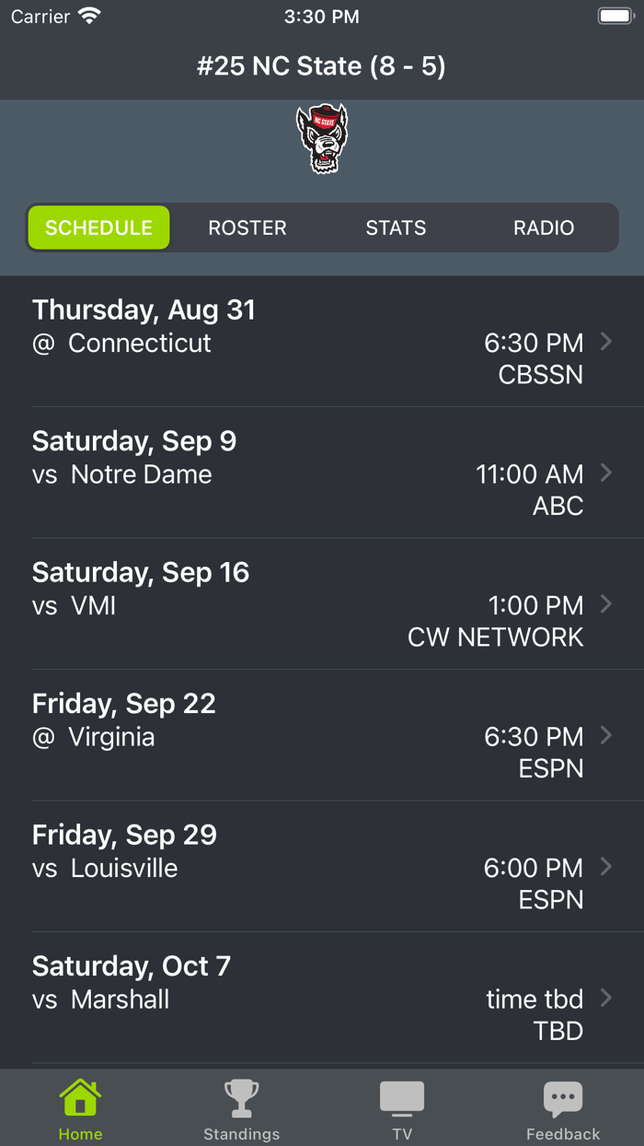Select the Home icon in tab bar
644x1146 pixels.
[x=80, y=1097]
